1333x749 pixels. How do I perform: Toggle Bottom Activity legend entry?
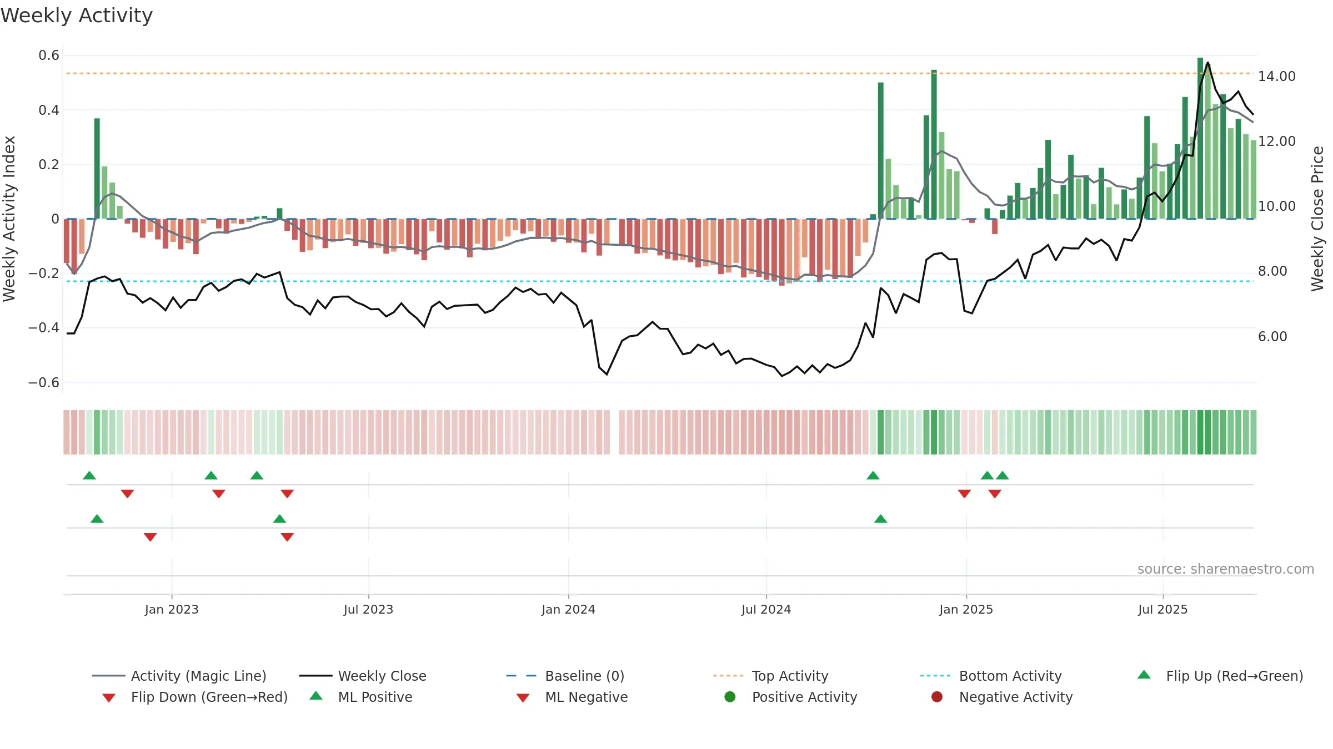991,676
